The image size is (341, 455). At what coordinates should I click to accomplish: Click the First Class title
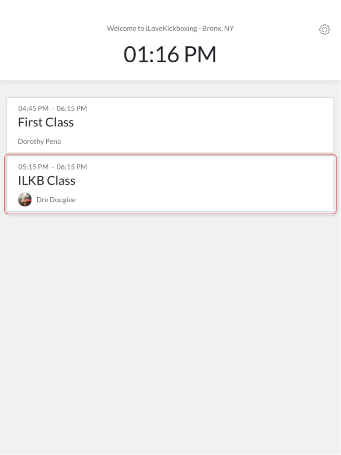(46, 122)
